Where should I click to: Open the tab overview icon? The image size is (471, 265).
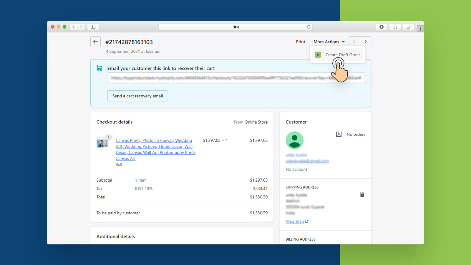pyautogui.click(x=409, y=27)
